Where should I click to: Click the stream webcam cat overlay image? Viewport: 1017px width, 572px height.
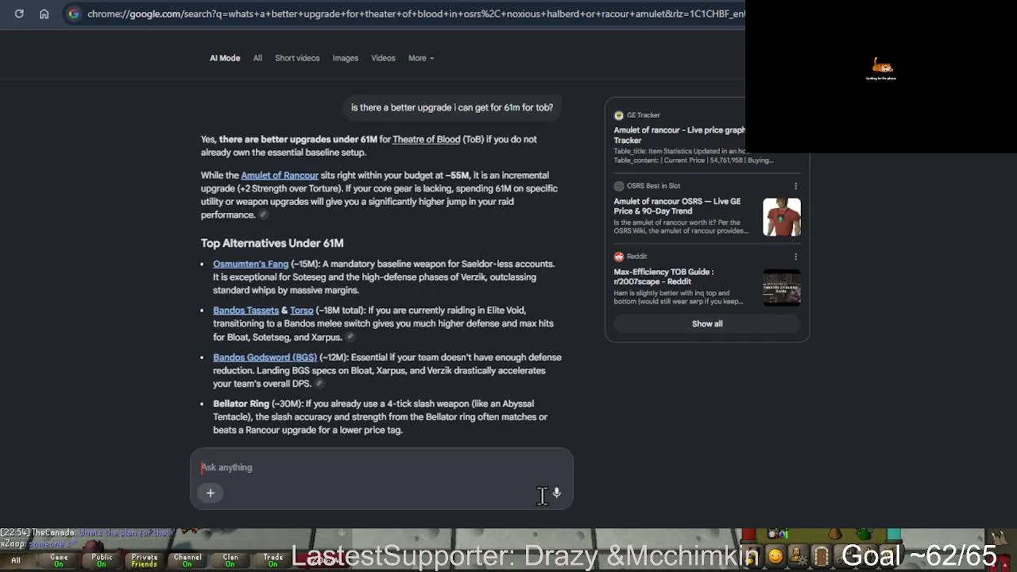tap(882, 68)
